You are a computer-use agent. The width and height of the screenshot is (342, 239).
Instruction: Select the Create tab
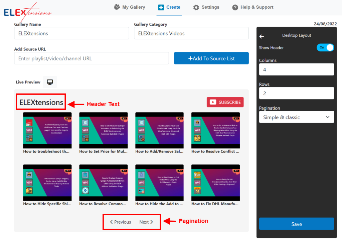[169, 7]
